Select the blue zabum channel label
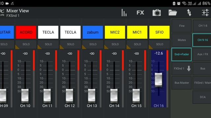Viewport: 211px width, 118px height. click(x=93, y=32)
